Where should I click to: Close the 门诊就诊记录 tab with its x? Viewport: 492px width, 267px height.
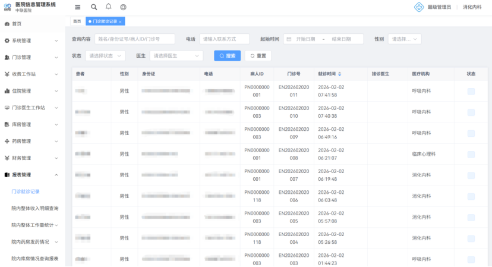point(121,21)
